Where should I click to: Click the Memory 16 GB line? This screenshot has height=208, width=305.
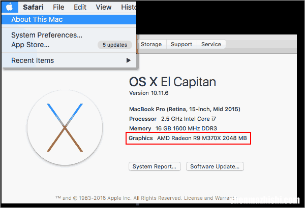click(x=173, y=128)
